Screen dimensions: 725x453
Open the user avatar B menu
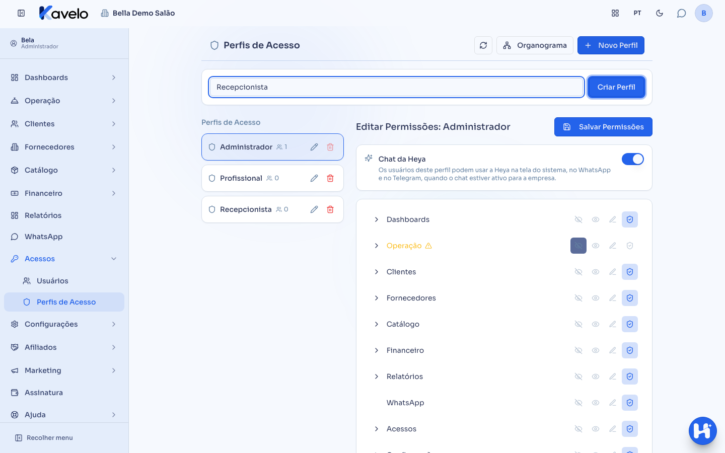(704, 13)
